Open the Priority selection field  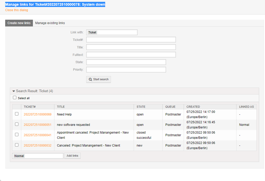pos(126,70)
